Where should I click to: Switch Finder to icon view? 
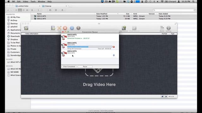pyautogui.click(x=16, y=10)
